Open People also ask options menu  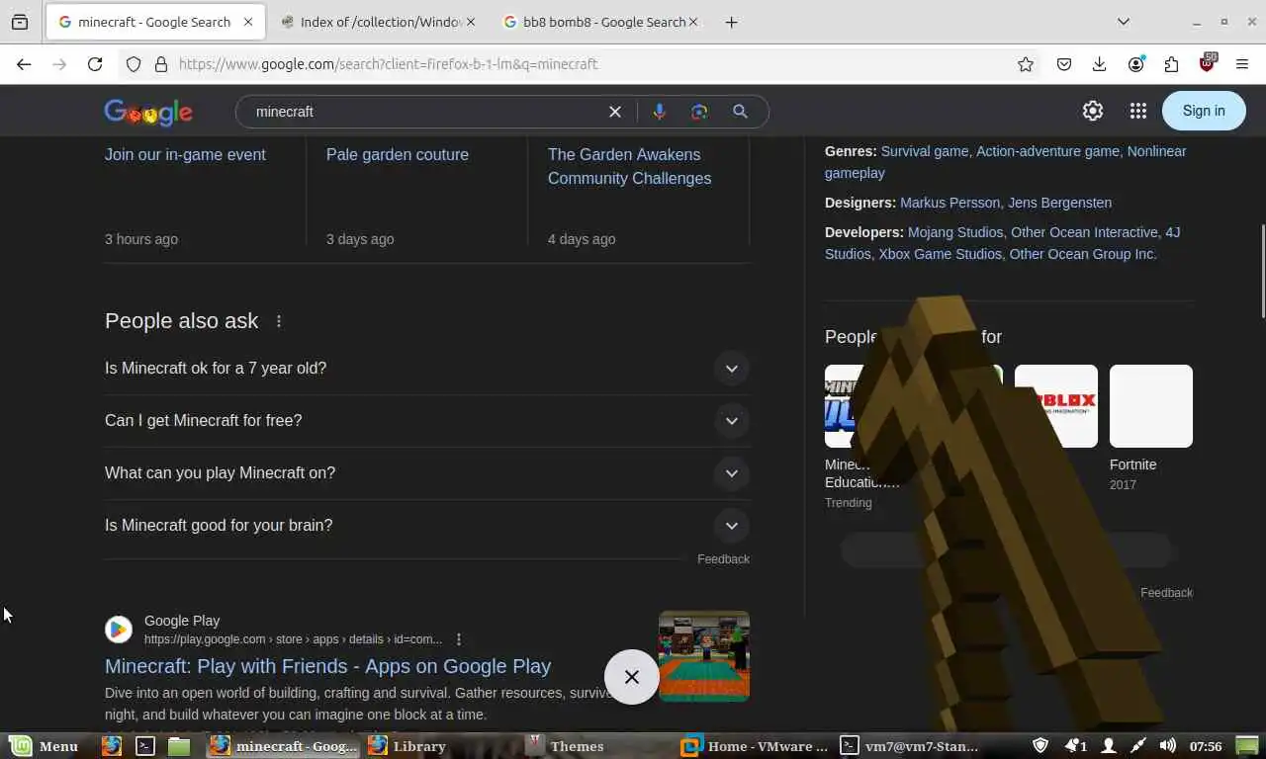pos(279,321)
